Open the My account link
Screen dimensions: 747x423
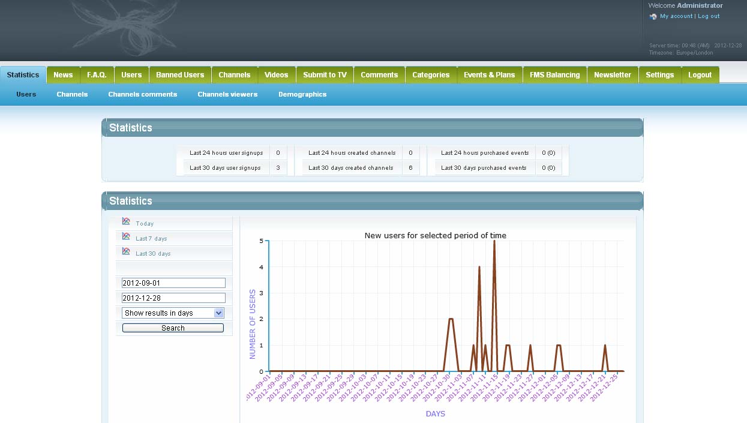tap(676, 16)
